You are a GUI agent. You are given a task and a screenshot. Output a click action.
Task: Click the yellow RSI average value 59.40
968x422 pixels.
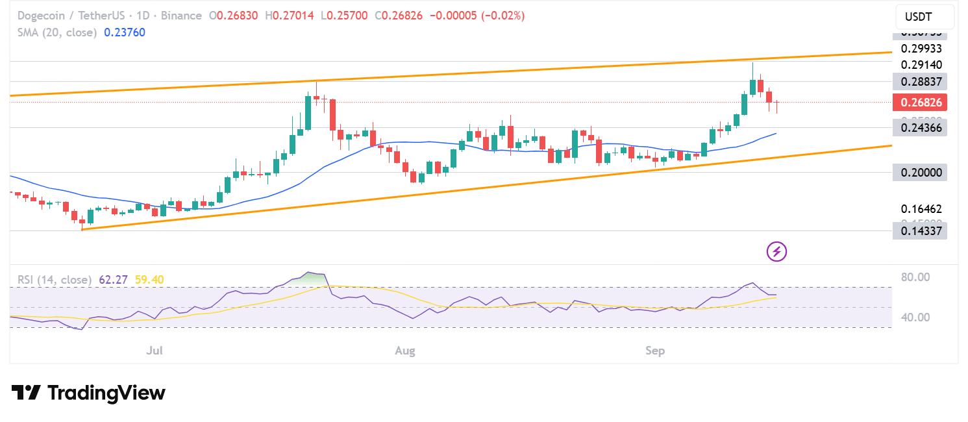149,280
